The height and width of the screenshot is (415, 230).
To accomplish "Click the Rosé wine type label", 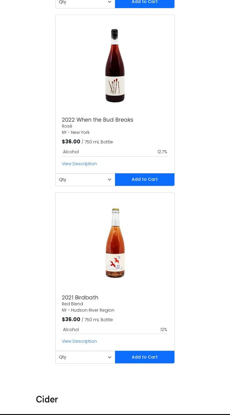I will click(67, 126).
